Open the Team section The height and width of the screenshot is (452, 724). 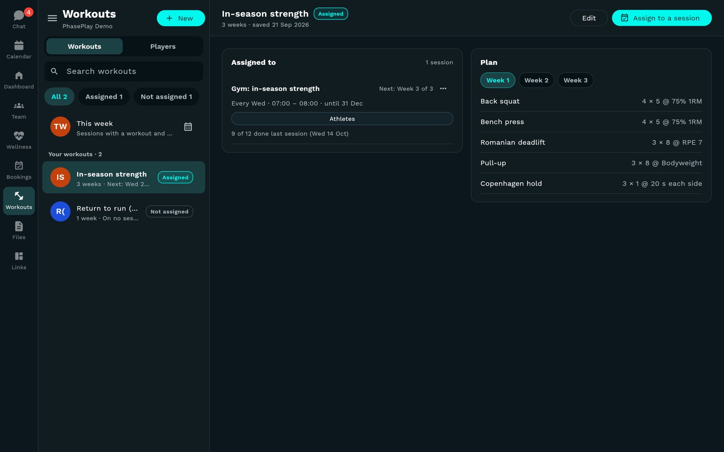pos(19,110)
